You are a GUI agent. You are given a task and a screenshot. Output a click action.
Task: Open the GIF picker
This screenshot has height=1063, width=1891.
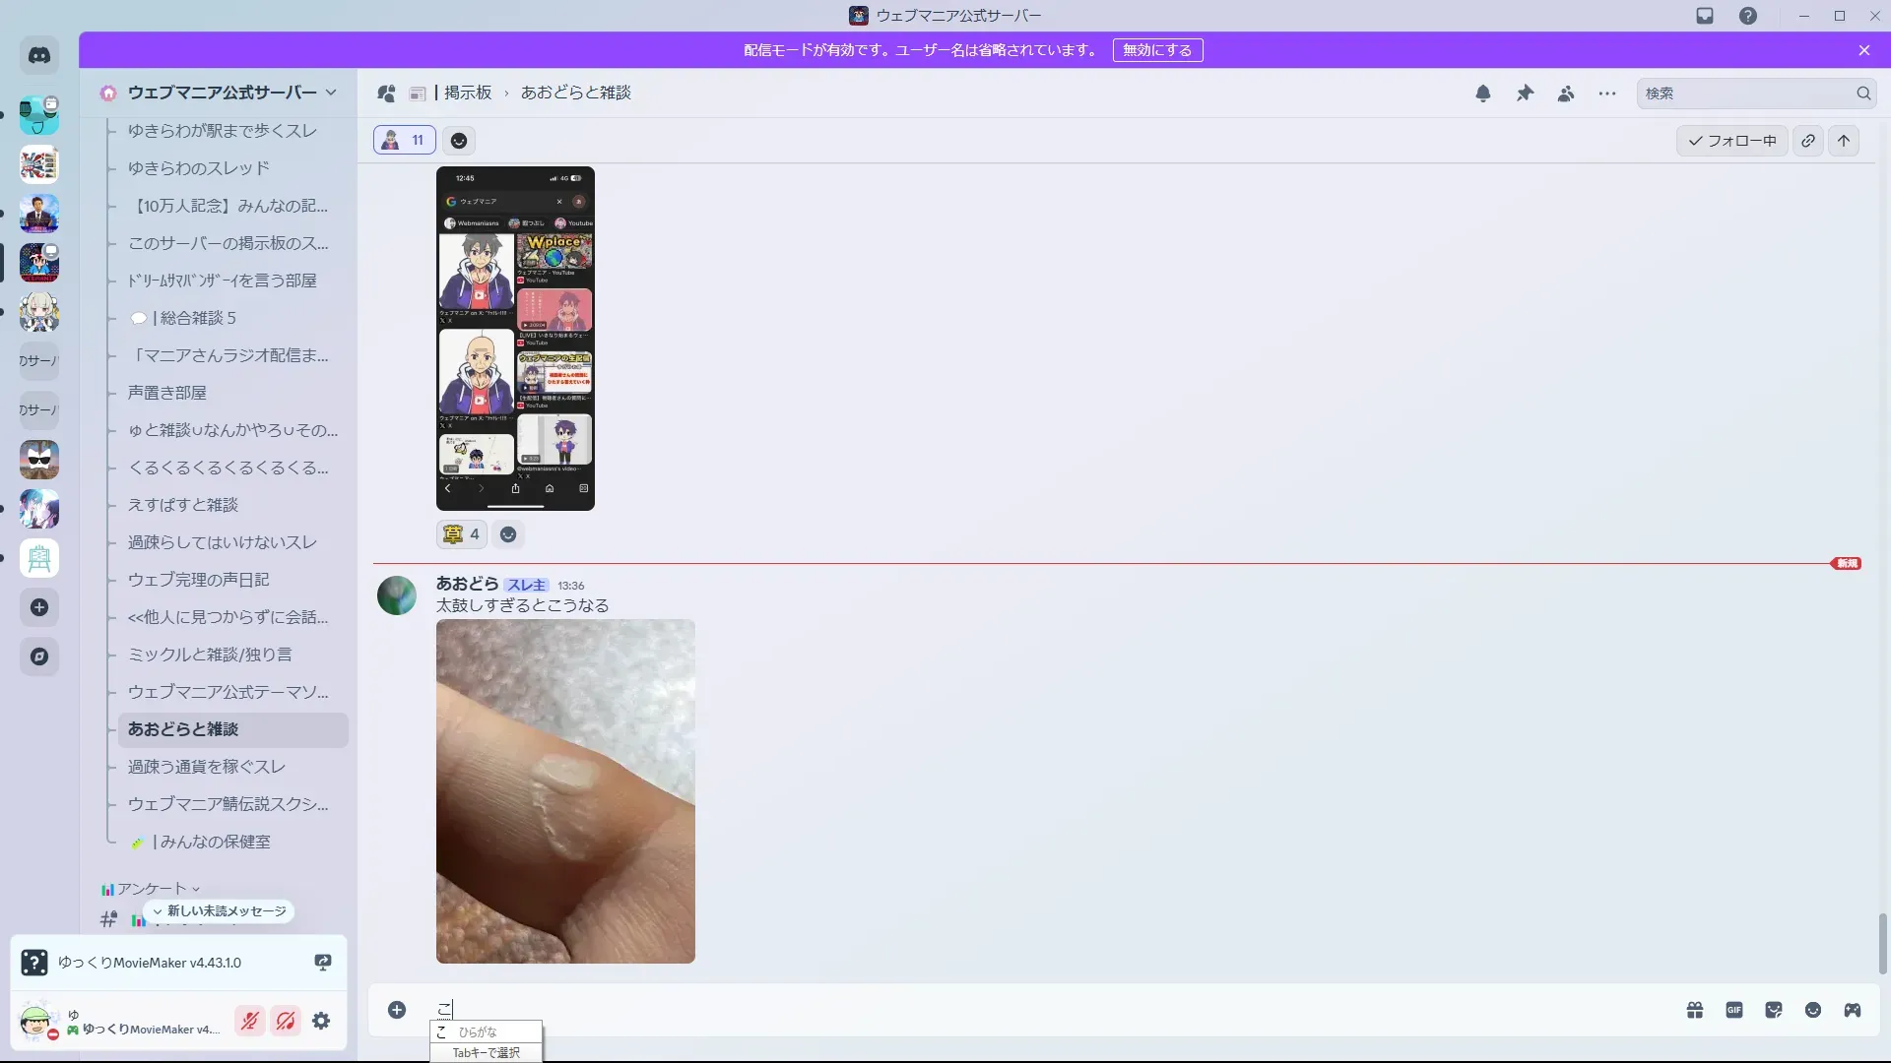click(1733, 1010)
